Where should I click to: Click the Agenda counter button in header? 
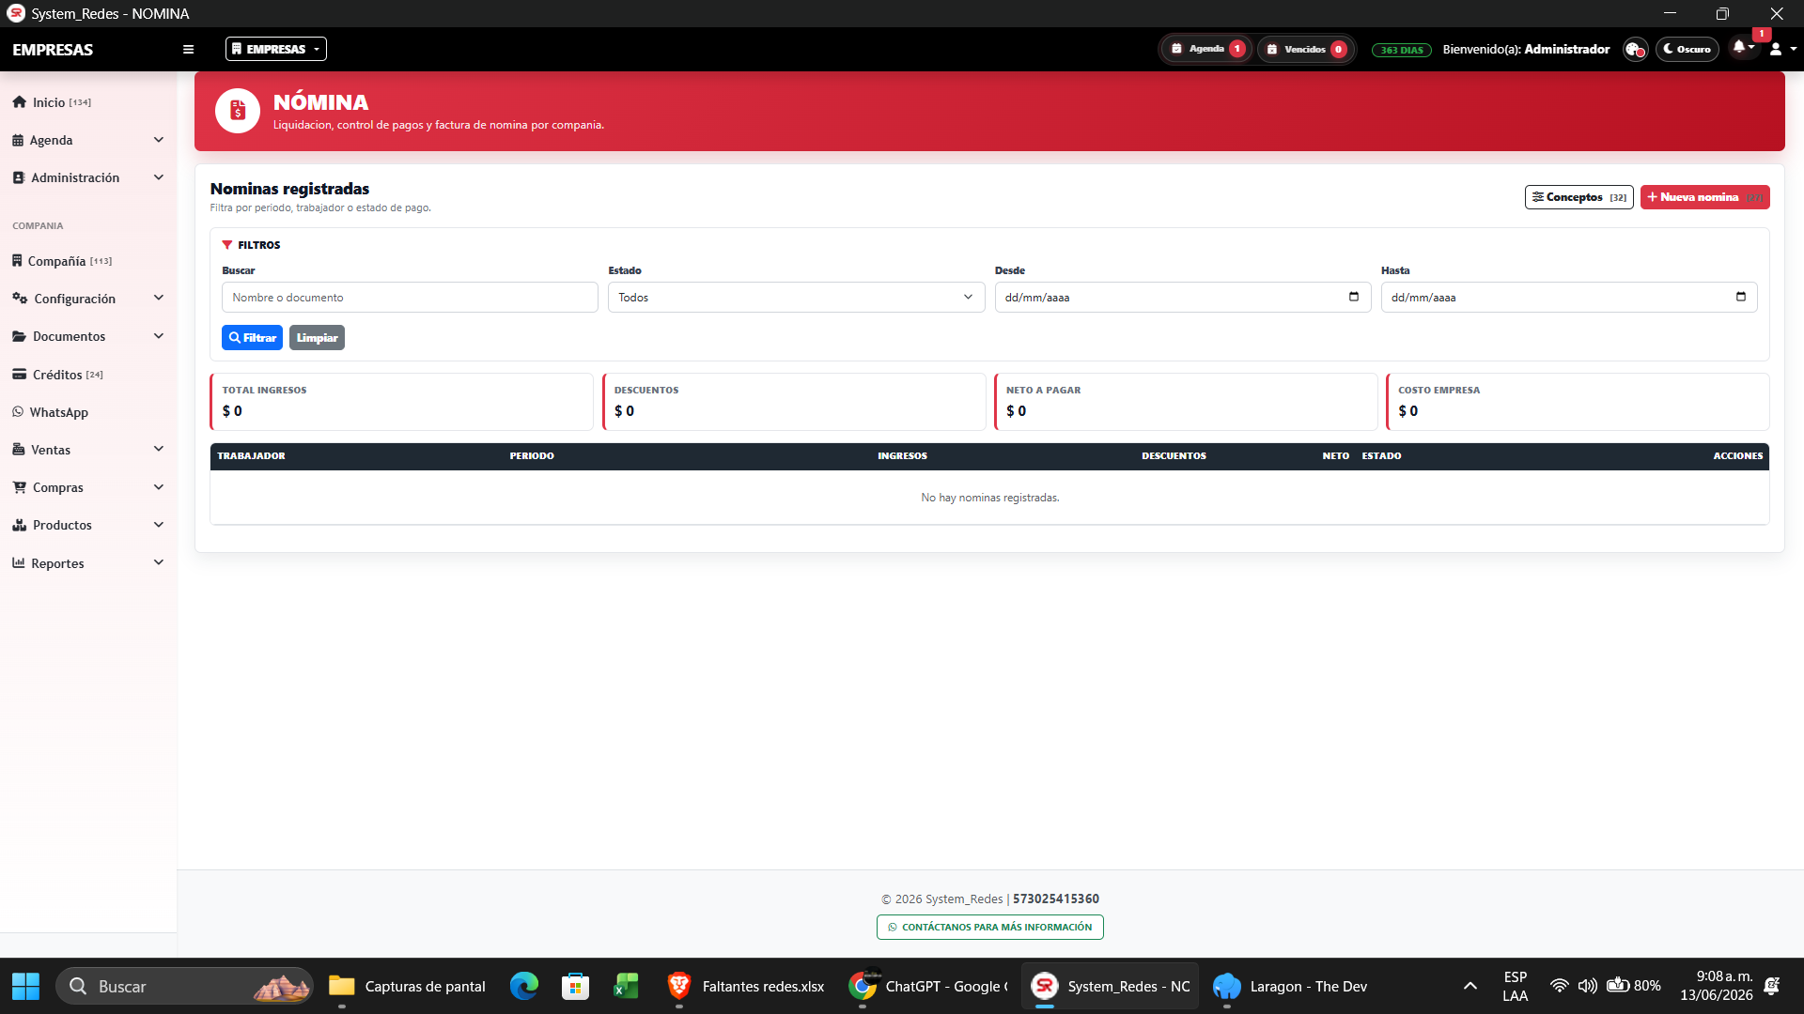[x=1208, y=49]
